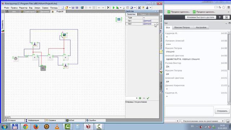
Task: Select the plus math element
Action: tap(65, 57)
